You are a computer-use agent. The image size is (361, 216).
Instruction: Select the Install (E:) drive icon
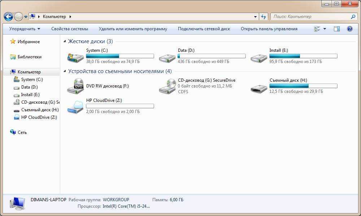click(259, 58)
